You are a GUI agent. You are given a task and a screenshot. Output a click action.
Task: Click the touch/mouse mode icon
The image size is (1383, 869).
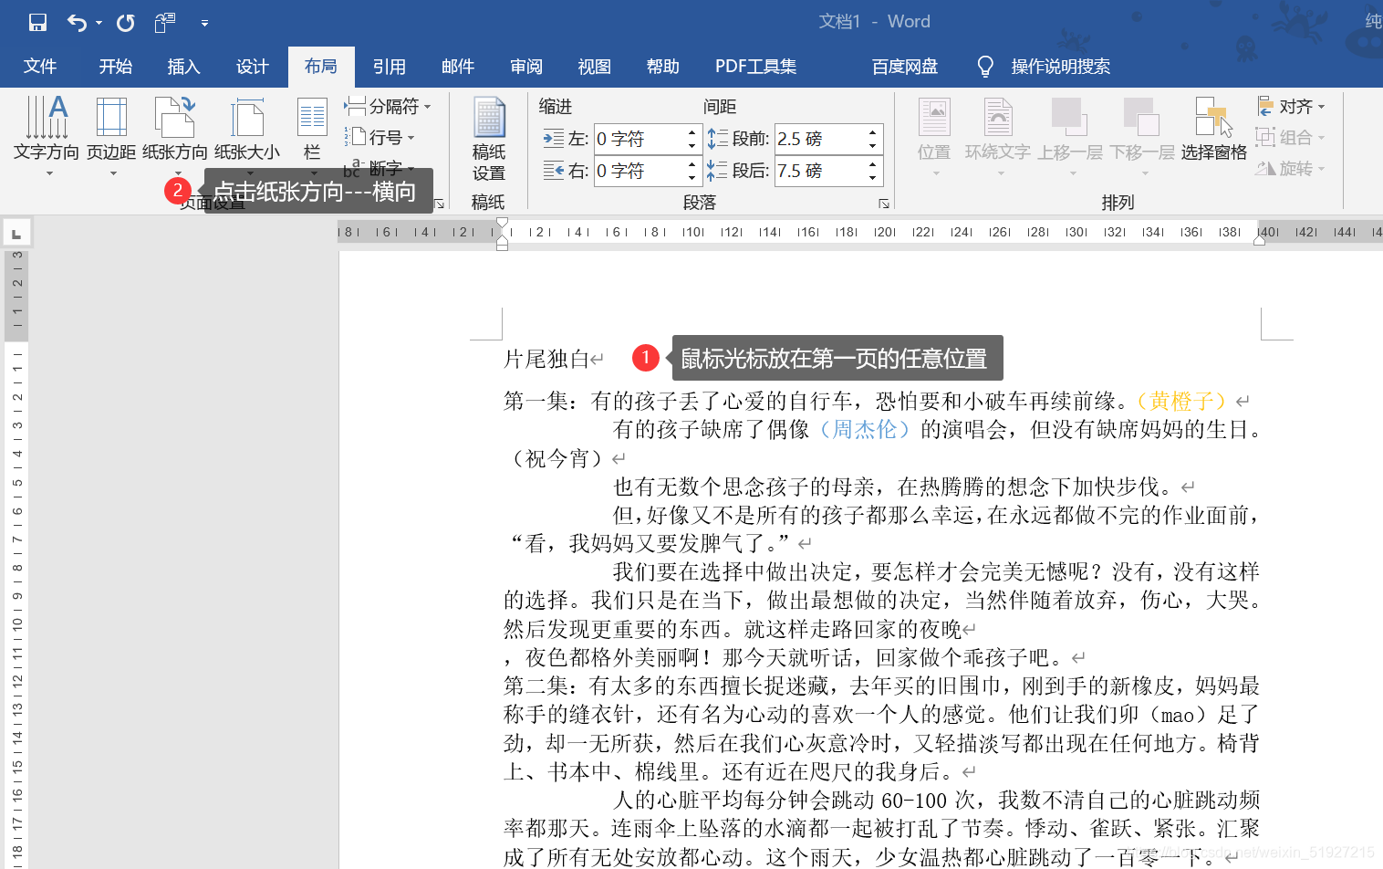point(165,23)
